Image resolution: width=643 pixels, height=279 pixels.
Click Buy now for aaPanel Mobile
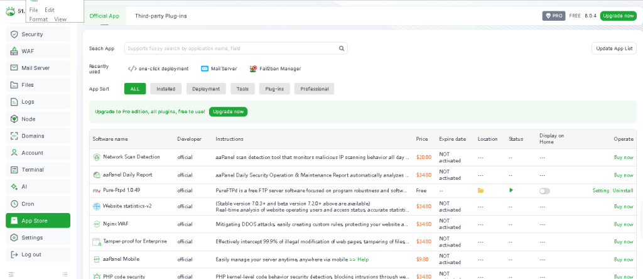pyautogui.click(x=624, y=260)
